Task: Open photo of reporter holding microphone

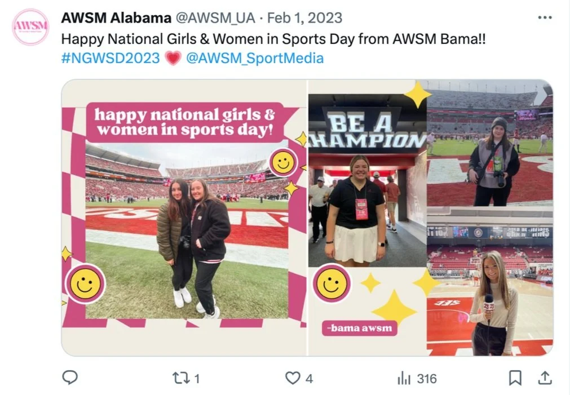Action: [490, 285]
